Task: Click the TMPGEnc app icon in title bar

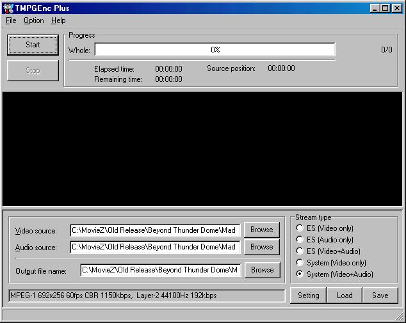Action: pyautogui.click(x=8, y=8)
